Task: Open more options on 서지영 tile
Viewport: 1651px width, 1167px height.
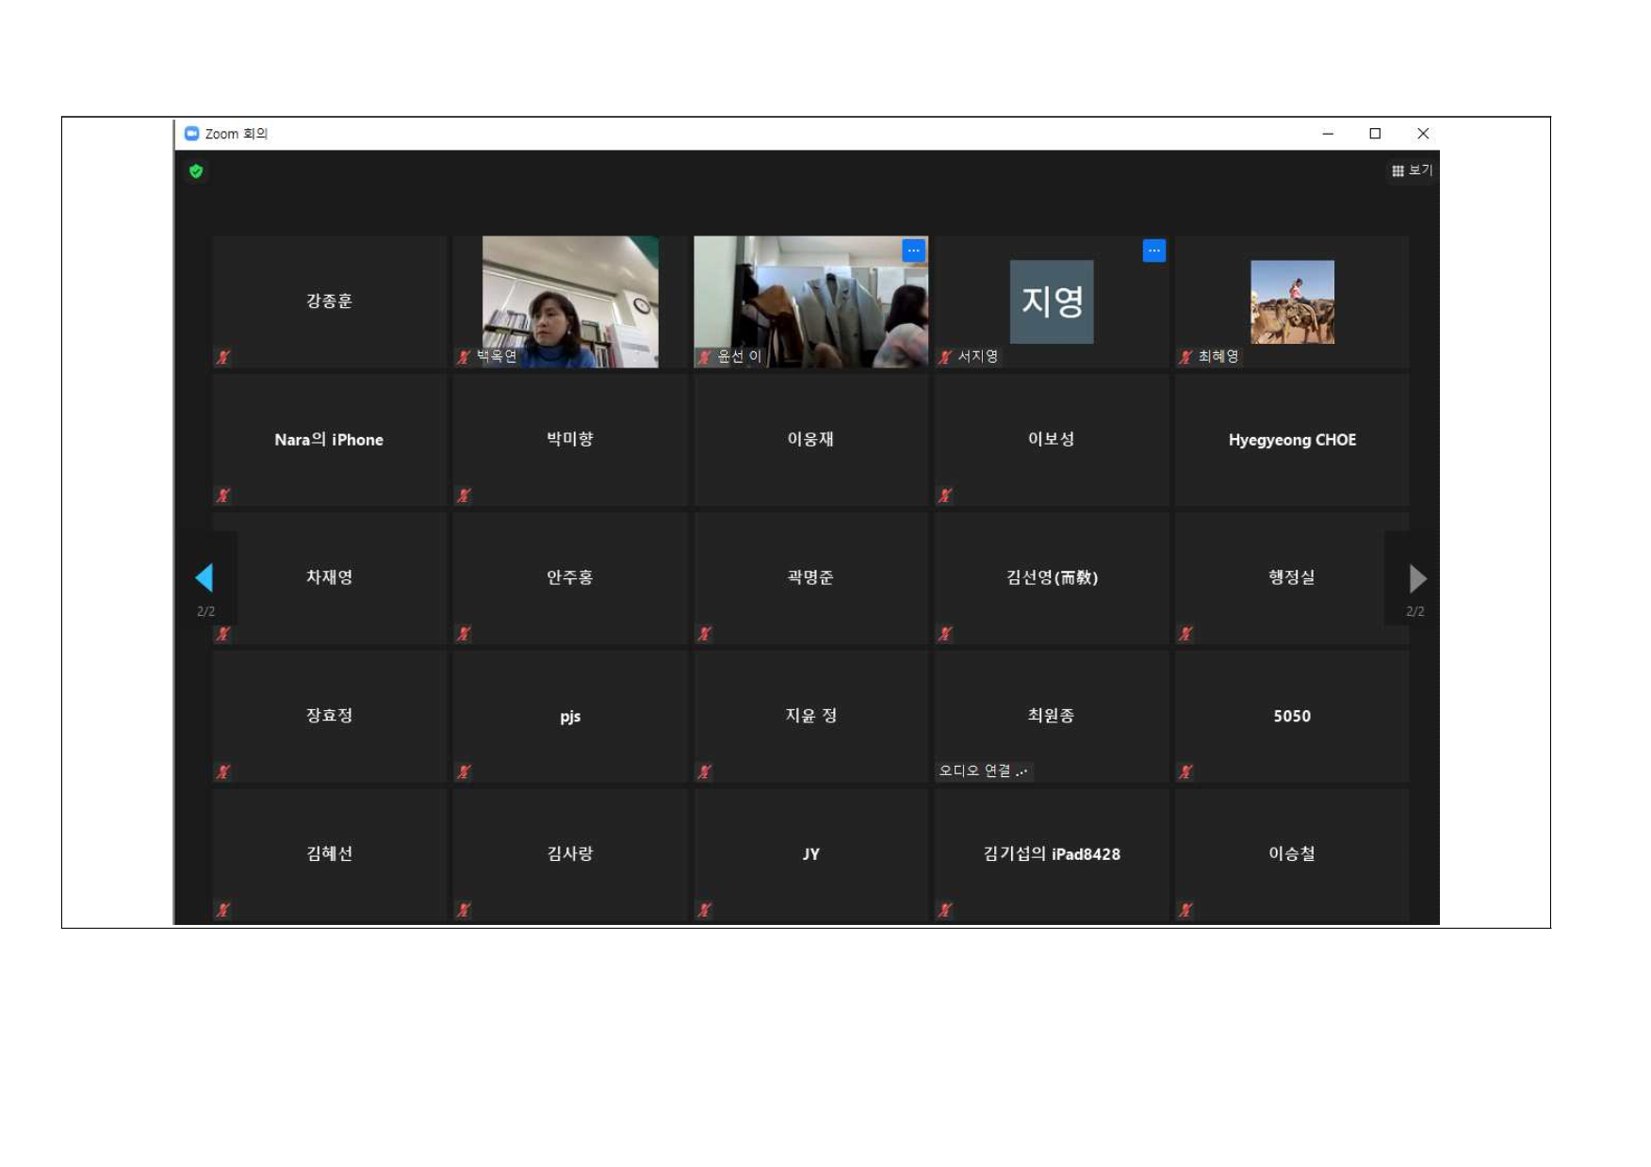Action: 1153,251
